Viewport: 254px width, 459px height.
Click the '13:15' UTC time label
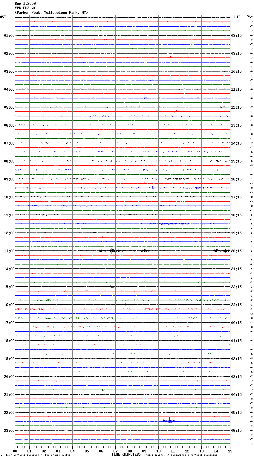click(236, 125)
